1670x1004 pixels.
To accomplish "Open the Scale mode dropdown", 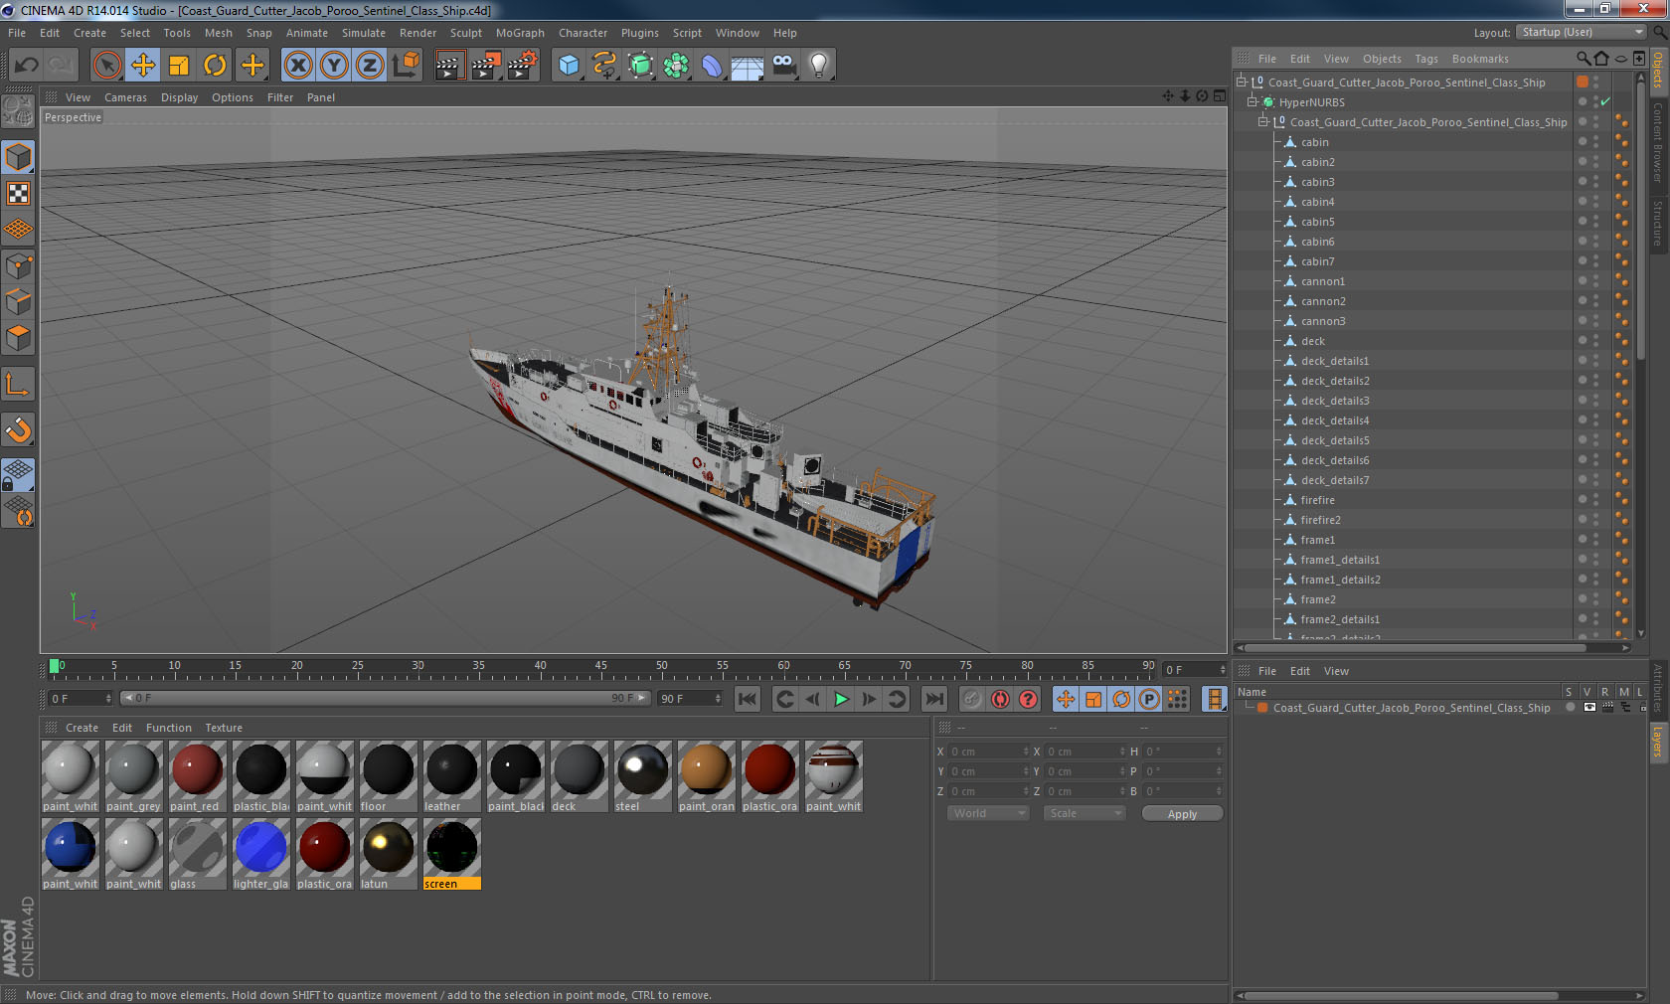I will [x=1085, y=813].
